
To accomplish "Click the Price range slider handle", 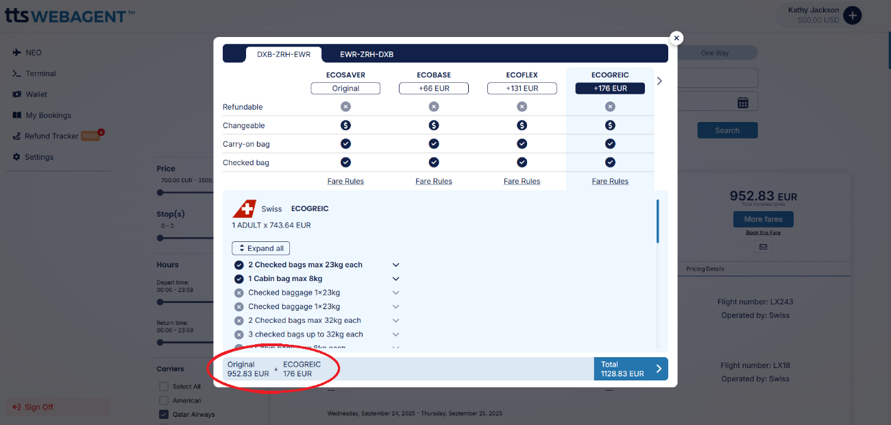I will pyautogui.click(x=160, y=193).
